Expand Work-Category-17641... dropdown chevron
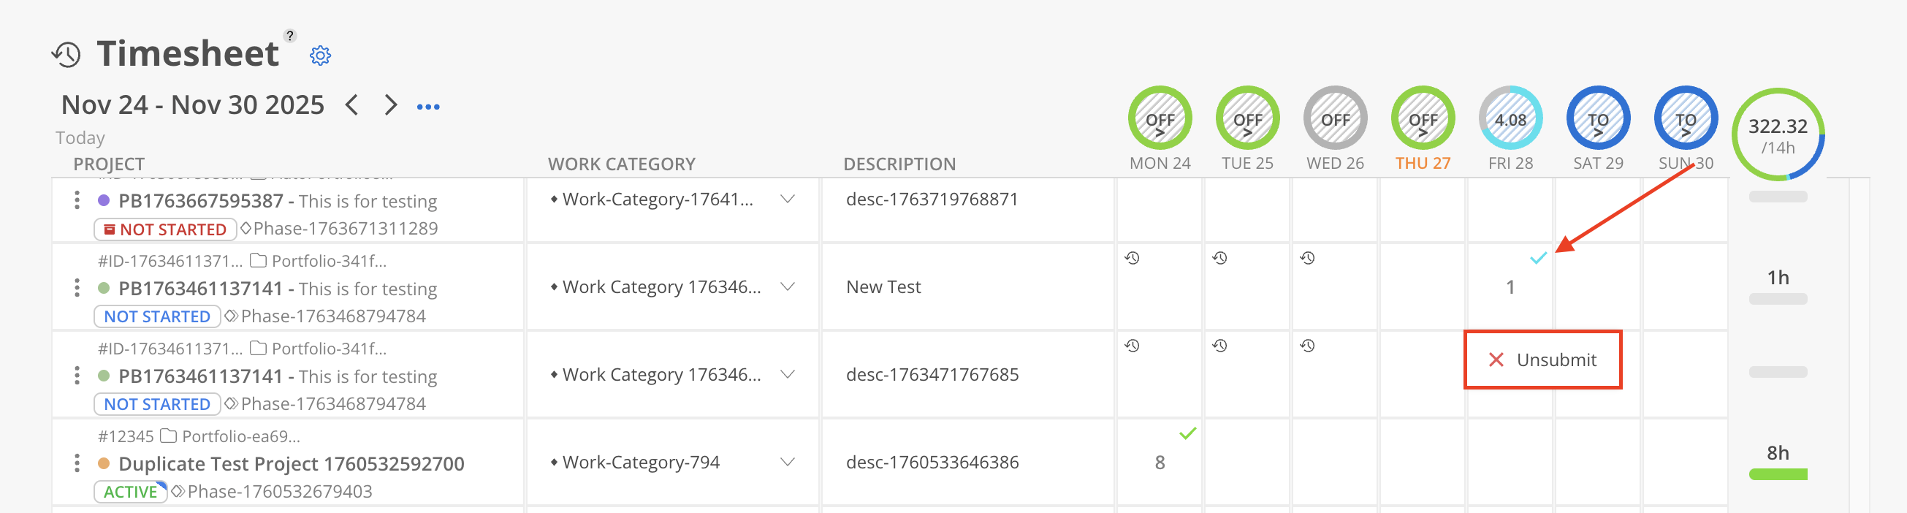This screenshot has width=1907, height=513. 788,199
